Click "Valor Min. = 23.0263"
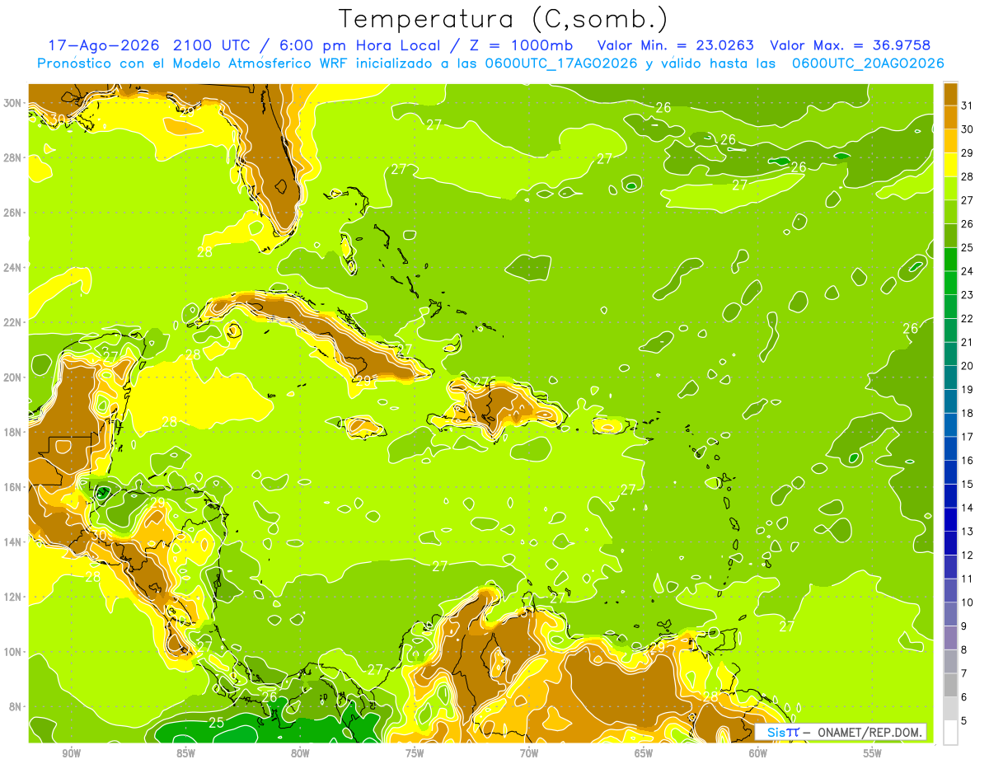Screen dimensions: 989x764 676,45
